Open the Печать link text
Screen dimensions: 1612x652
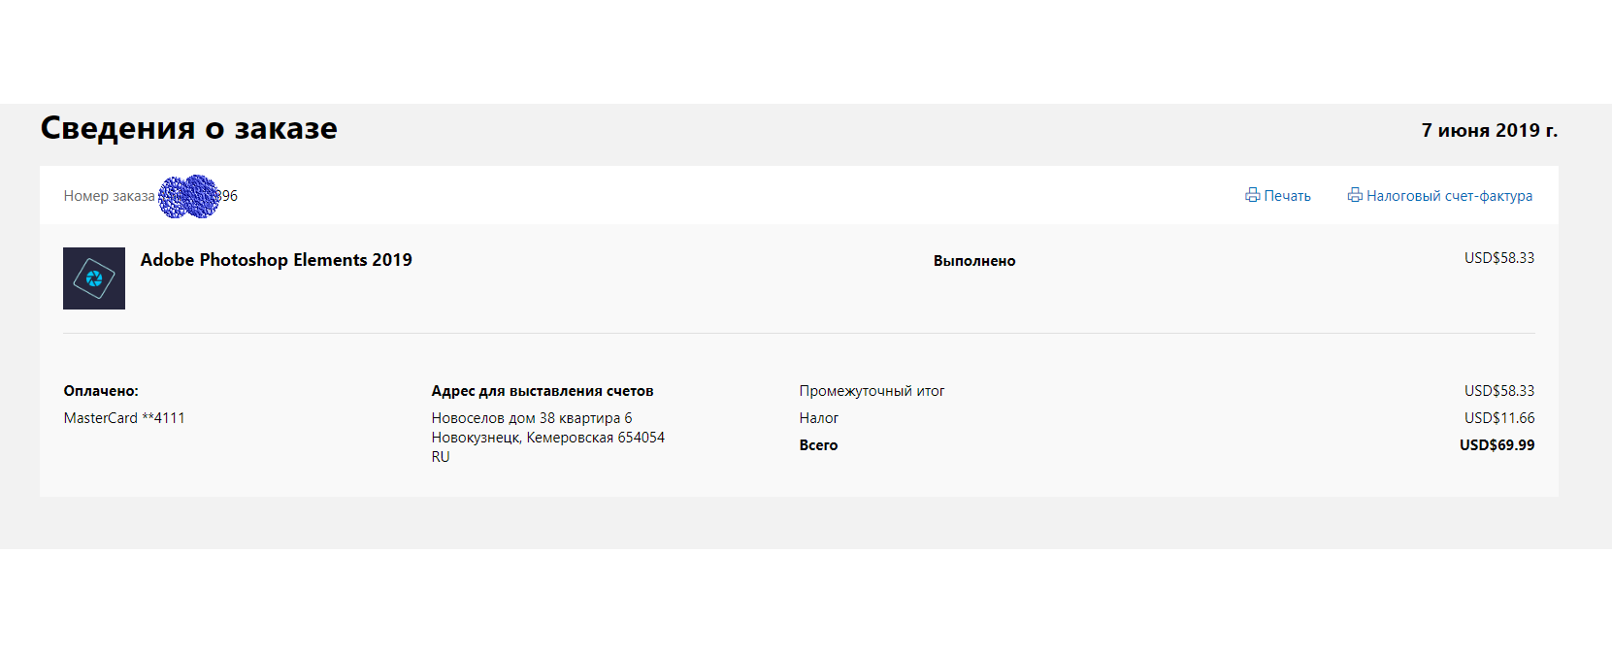coord(1287,196)
